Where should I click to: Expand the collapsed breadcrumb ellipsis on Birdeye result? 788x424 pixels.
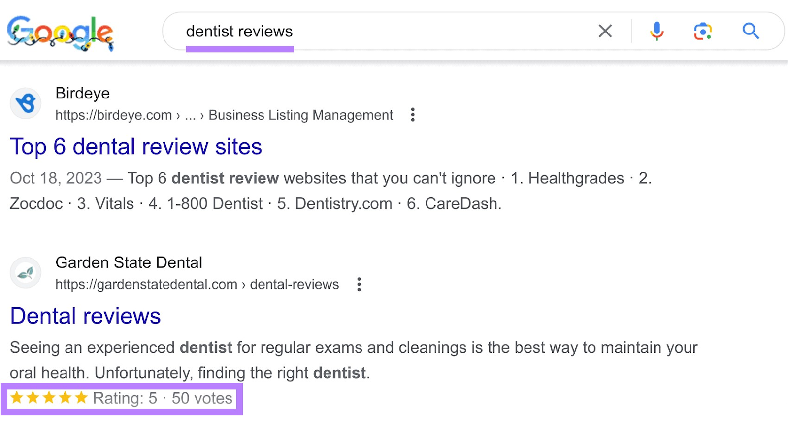190,115
